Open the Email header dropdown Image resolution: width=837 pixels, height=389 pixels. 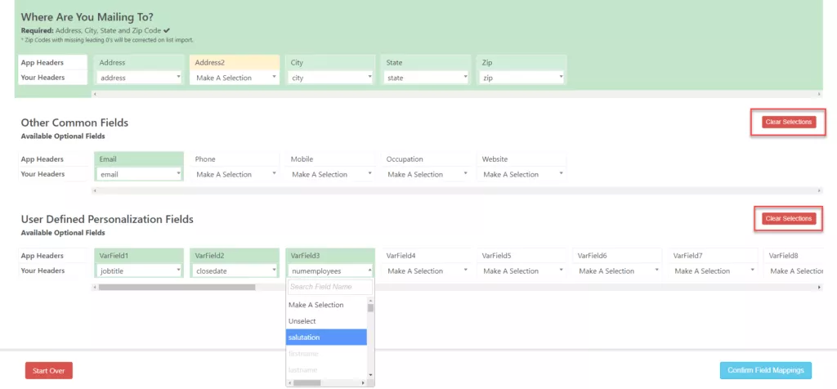[139, 174]
